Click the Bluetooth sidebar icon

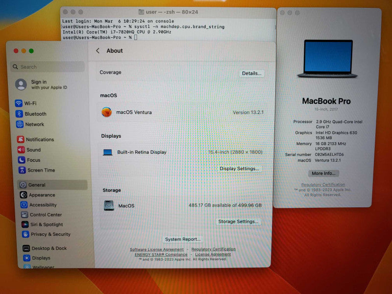point(19,114)
